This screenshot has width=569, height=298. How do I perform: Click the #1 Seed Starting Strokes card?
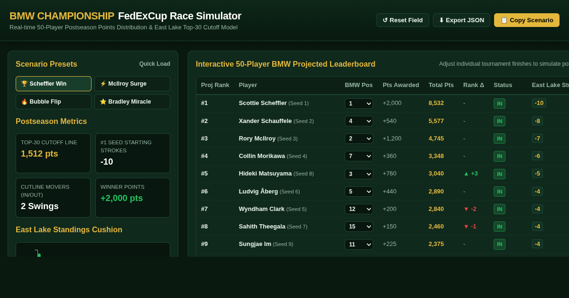(x=133, y=153)
